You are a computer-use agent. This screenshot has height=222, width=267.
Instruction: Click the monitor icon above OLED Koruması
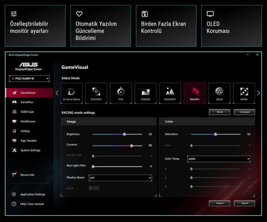tap(210, 14)
